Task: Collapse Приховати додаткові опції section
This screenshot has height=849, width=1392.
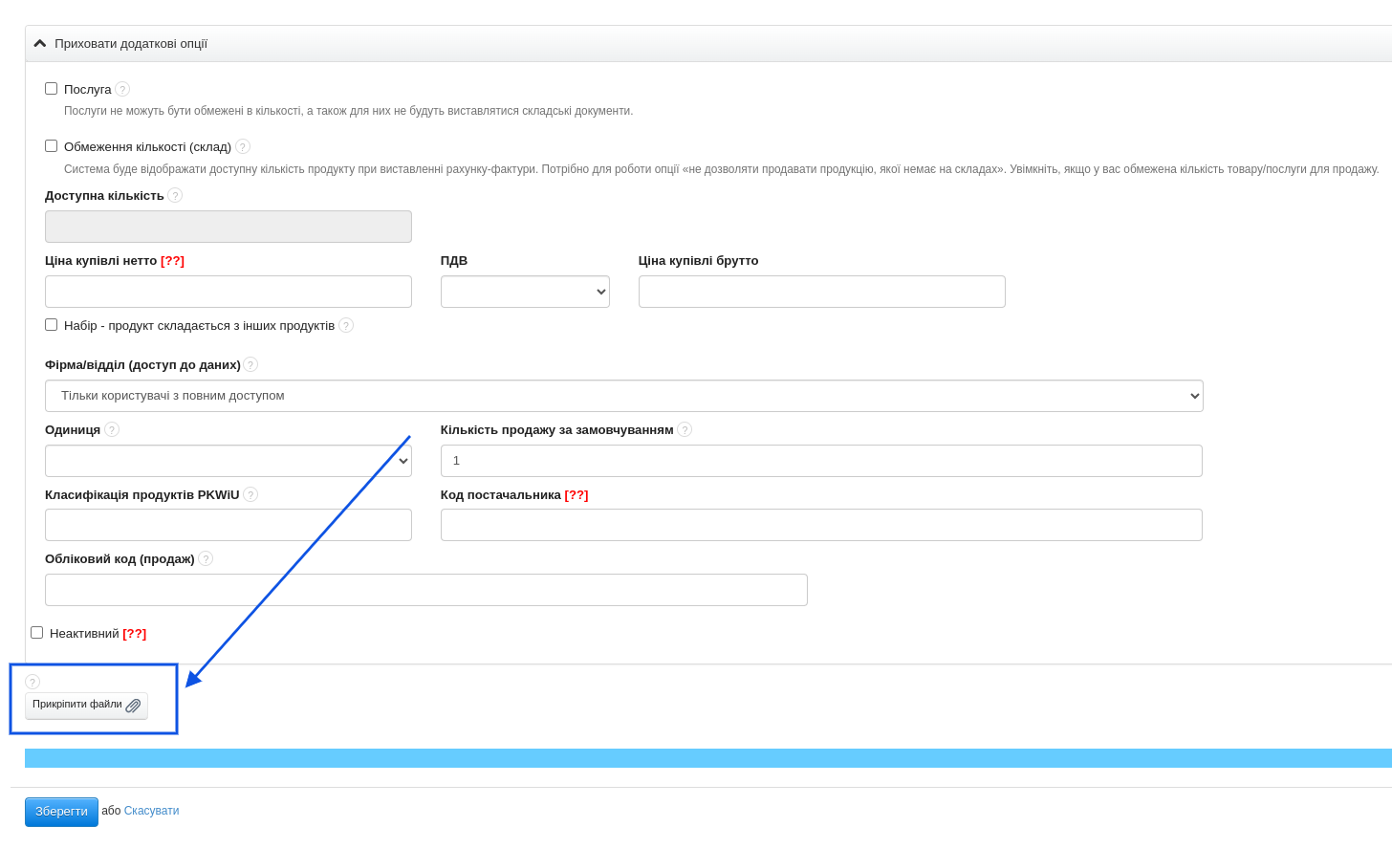Action: coord(120,44)
